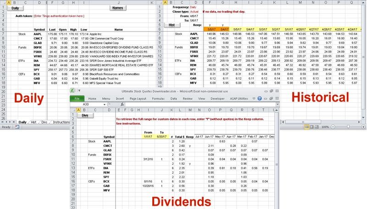Image resolution: width=367 pixels, height=209 pixels.
Task: Open the File tab in the ribbon
Action: tap(77, 99)
